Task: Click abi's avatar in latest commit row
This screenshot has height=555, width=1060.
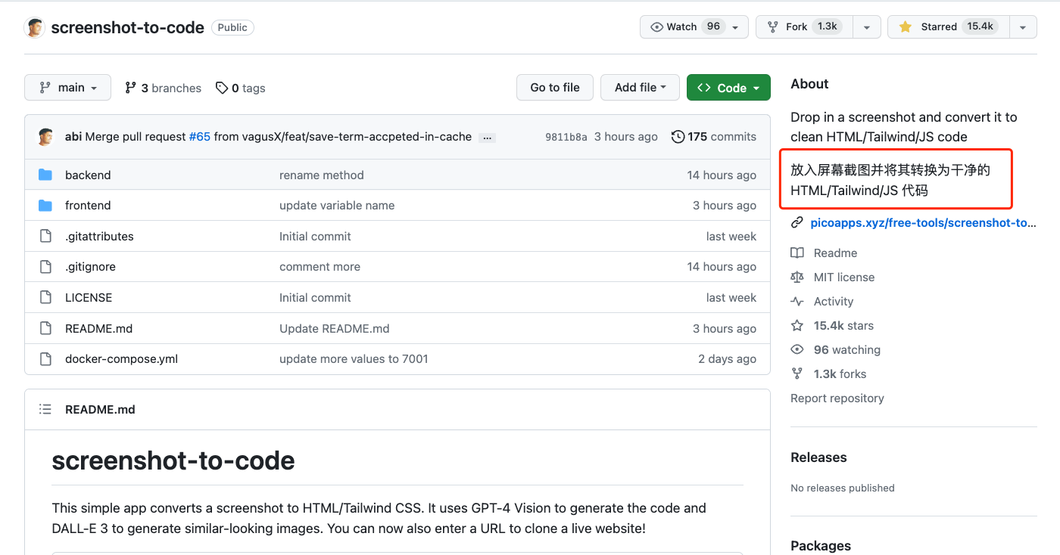Action: (45, 137)
